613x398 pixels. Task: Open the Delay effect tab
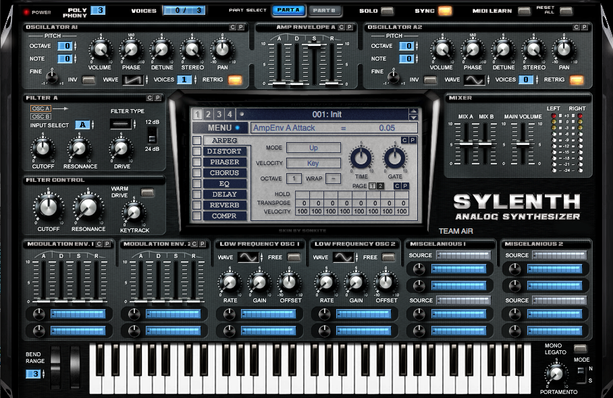coord(224,194)
